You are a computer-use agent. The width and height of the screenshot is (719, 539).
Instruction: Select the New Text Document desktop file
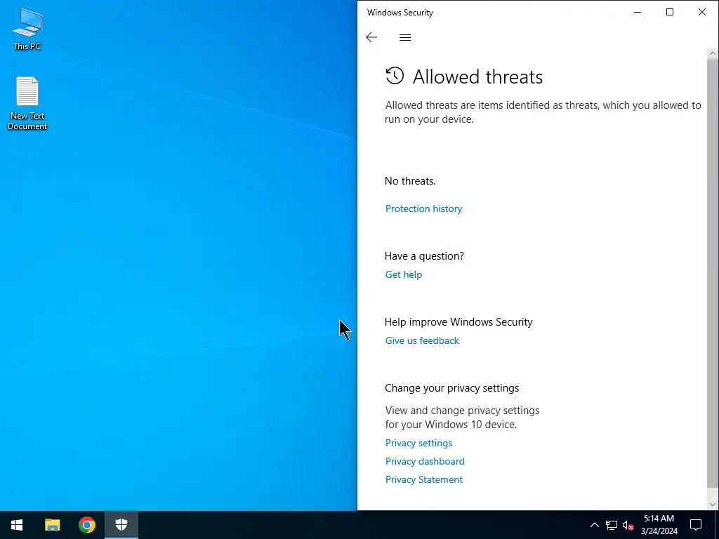pyautogui.click(x=27, y=104)
